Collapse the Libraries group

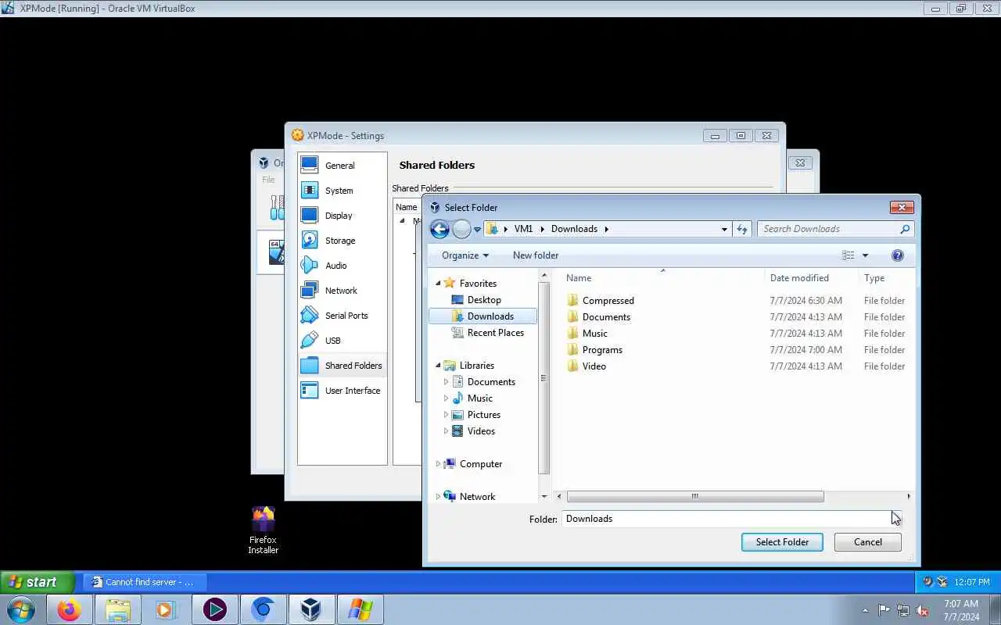click(438, 366)
